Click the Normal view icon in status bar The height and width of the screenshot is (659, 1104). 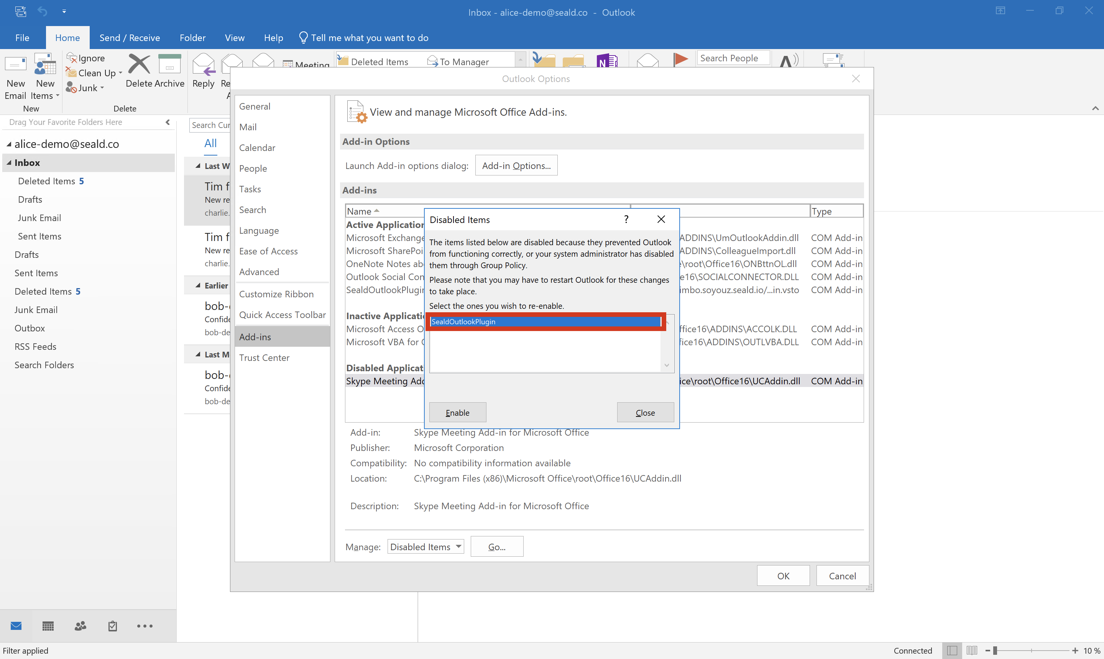point(951,651)
